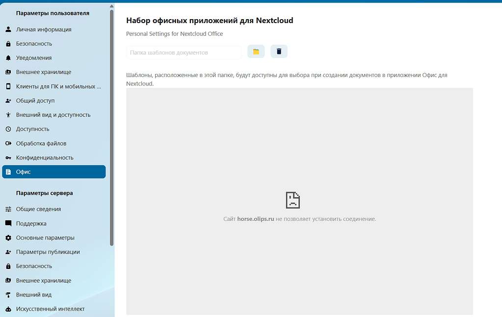The width and height of the screenshot is (502, 317).
Task: Click the accessibility figure icon beside Внешний вид и доступность
Action: click(8, 115)
